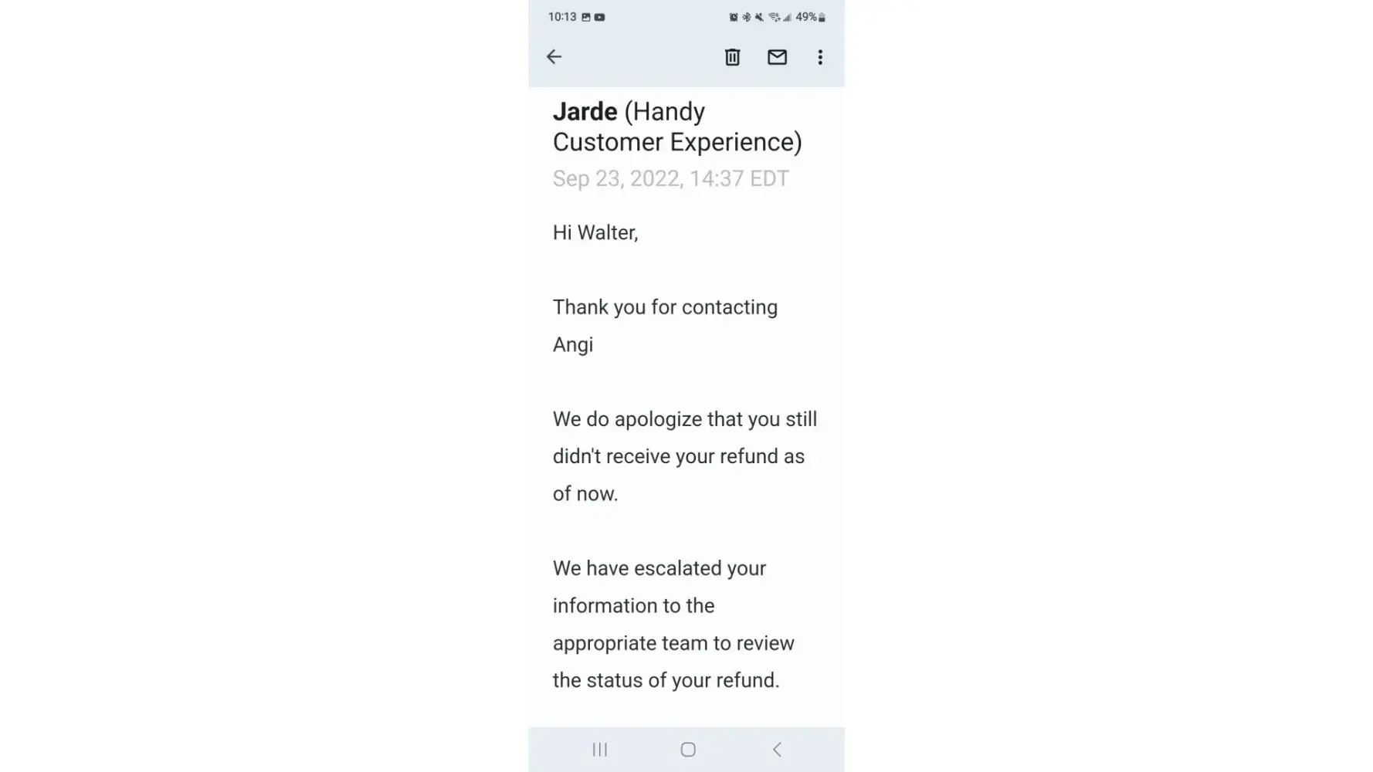Tap sender name Jarde
Screen dimensions: 1373x772
[585, 112]
